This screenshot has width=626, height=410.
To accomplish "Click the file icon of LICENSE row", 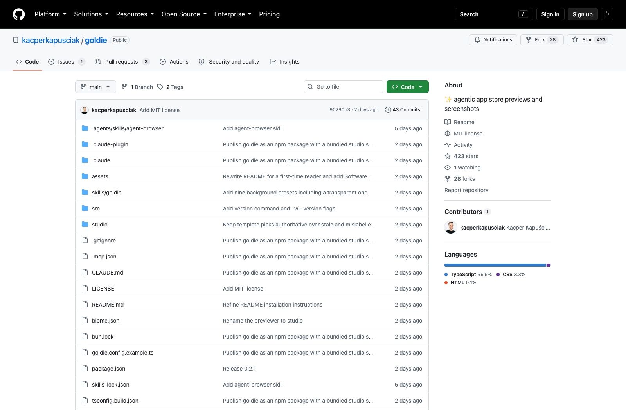I will pos(85,288).
